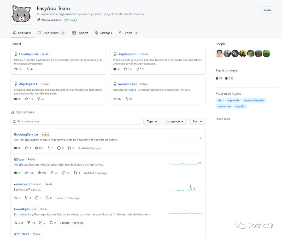This screenshot has width=282, height=237.
Task: Open the Projects tab
Action: tap(80, 33)
